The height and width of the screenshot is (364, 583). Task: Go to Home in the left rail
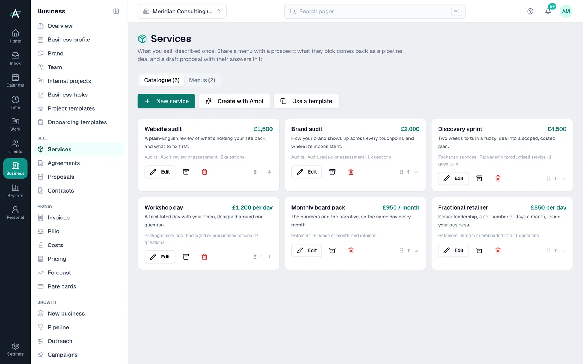pyautogui.click(x=15, y=36)
